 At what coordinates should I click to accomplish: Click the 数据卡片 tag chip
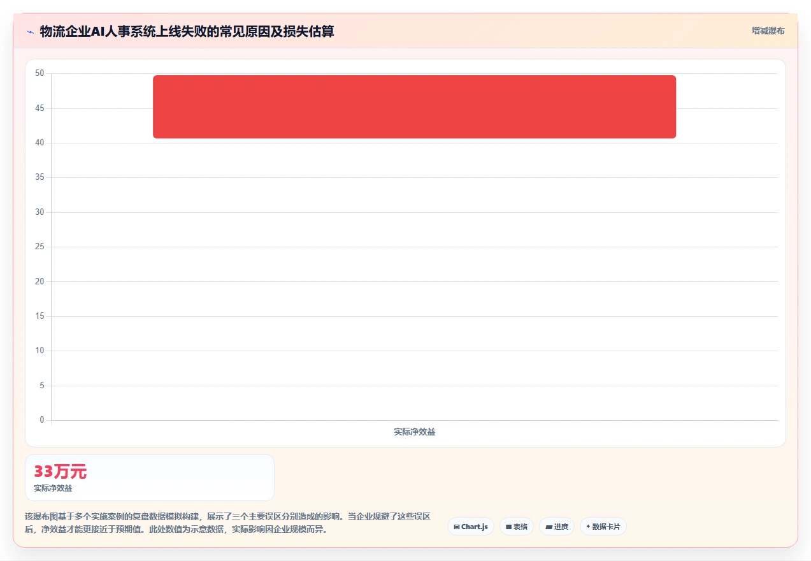click(x=603, y=527)
